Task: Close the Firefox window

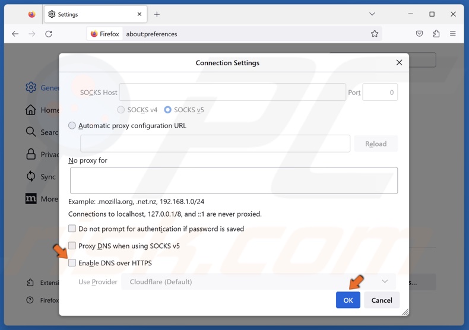Action: point(453,14)
